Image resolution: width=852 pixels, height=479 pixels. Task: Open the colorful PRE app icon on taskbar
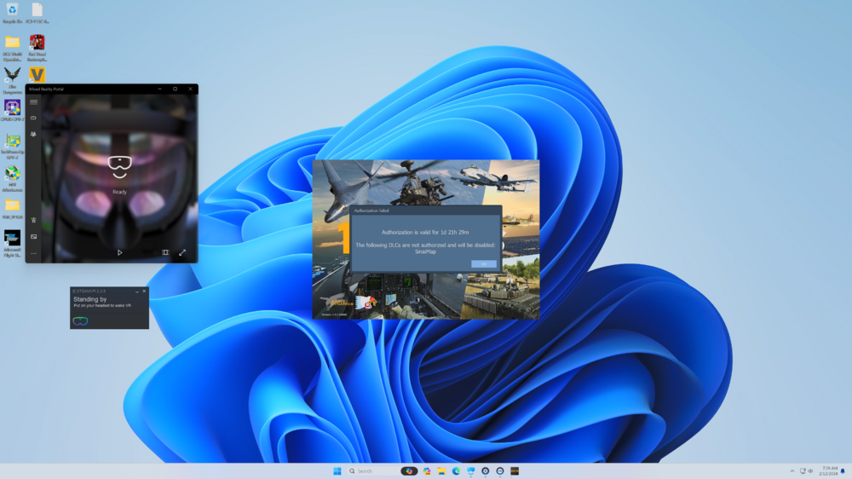coord(427,470)
